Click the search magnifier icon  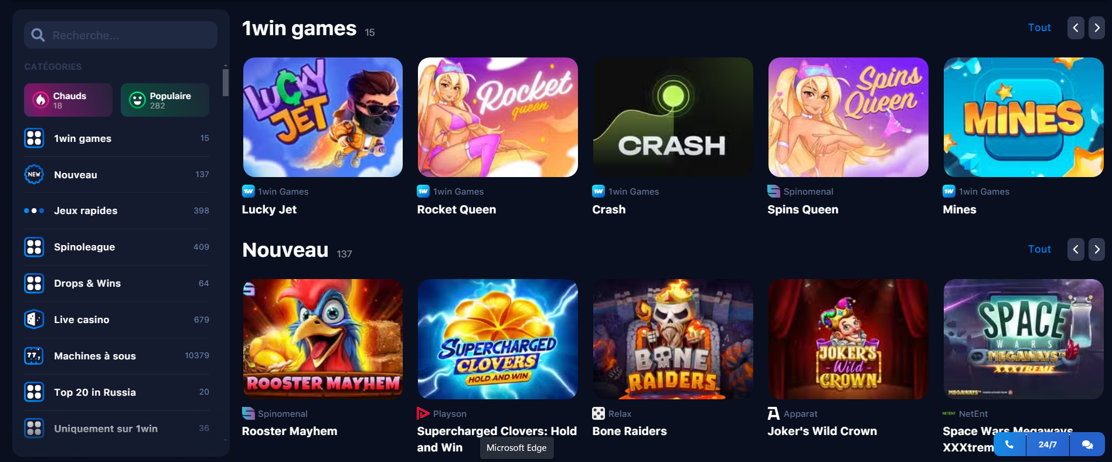tap(38, 35)
